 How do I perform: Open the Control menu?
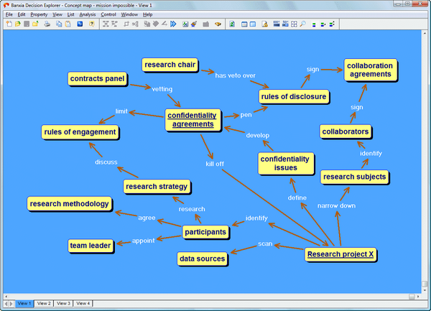(108, 14)
